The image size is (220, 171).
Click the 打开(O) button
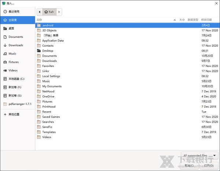(209, 165)
